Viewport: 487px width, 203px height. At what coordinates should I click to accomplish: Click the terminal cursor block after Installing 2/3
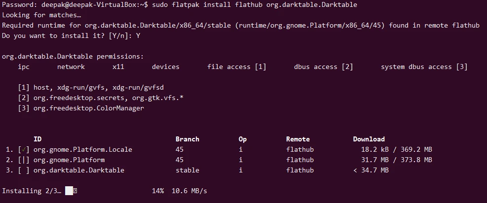point(69,191)
